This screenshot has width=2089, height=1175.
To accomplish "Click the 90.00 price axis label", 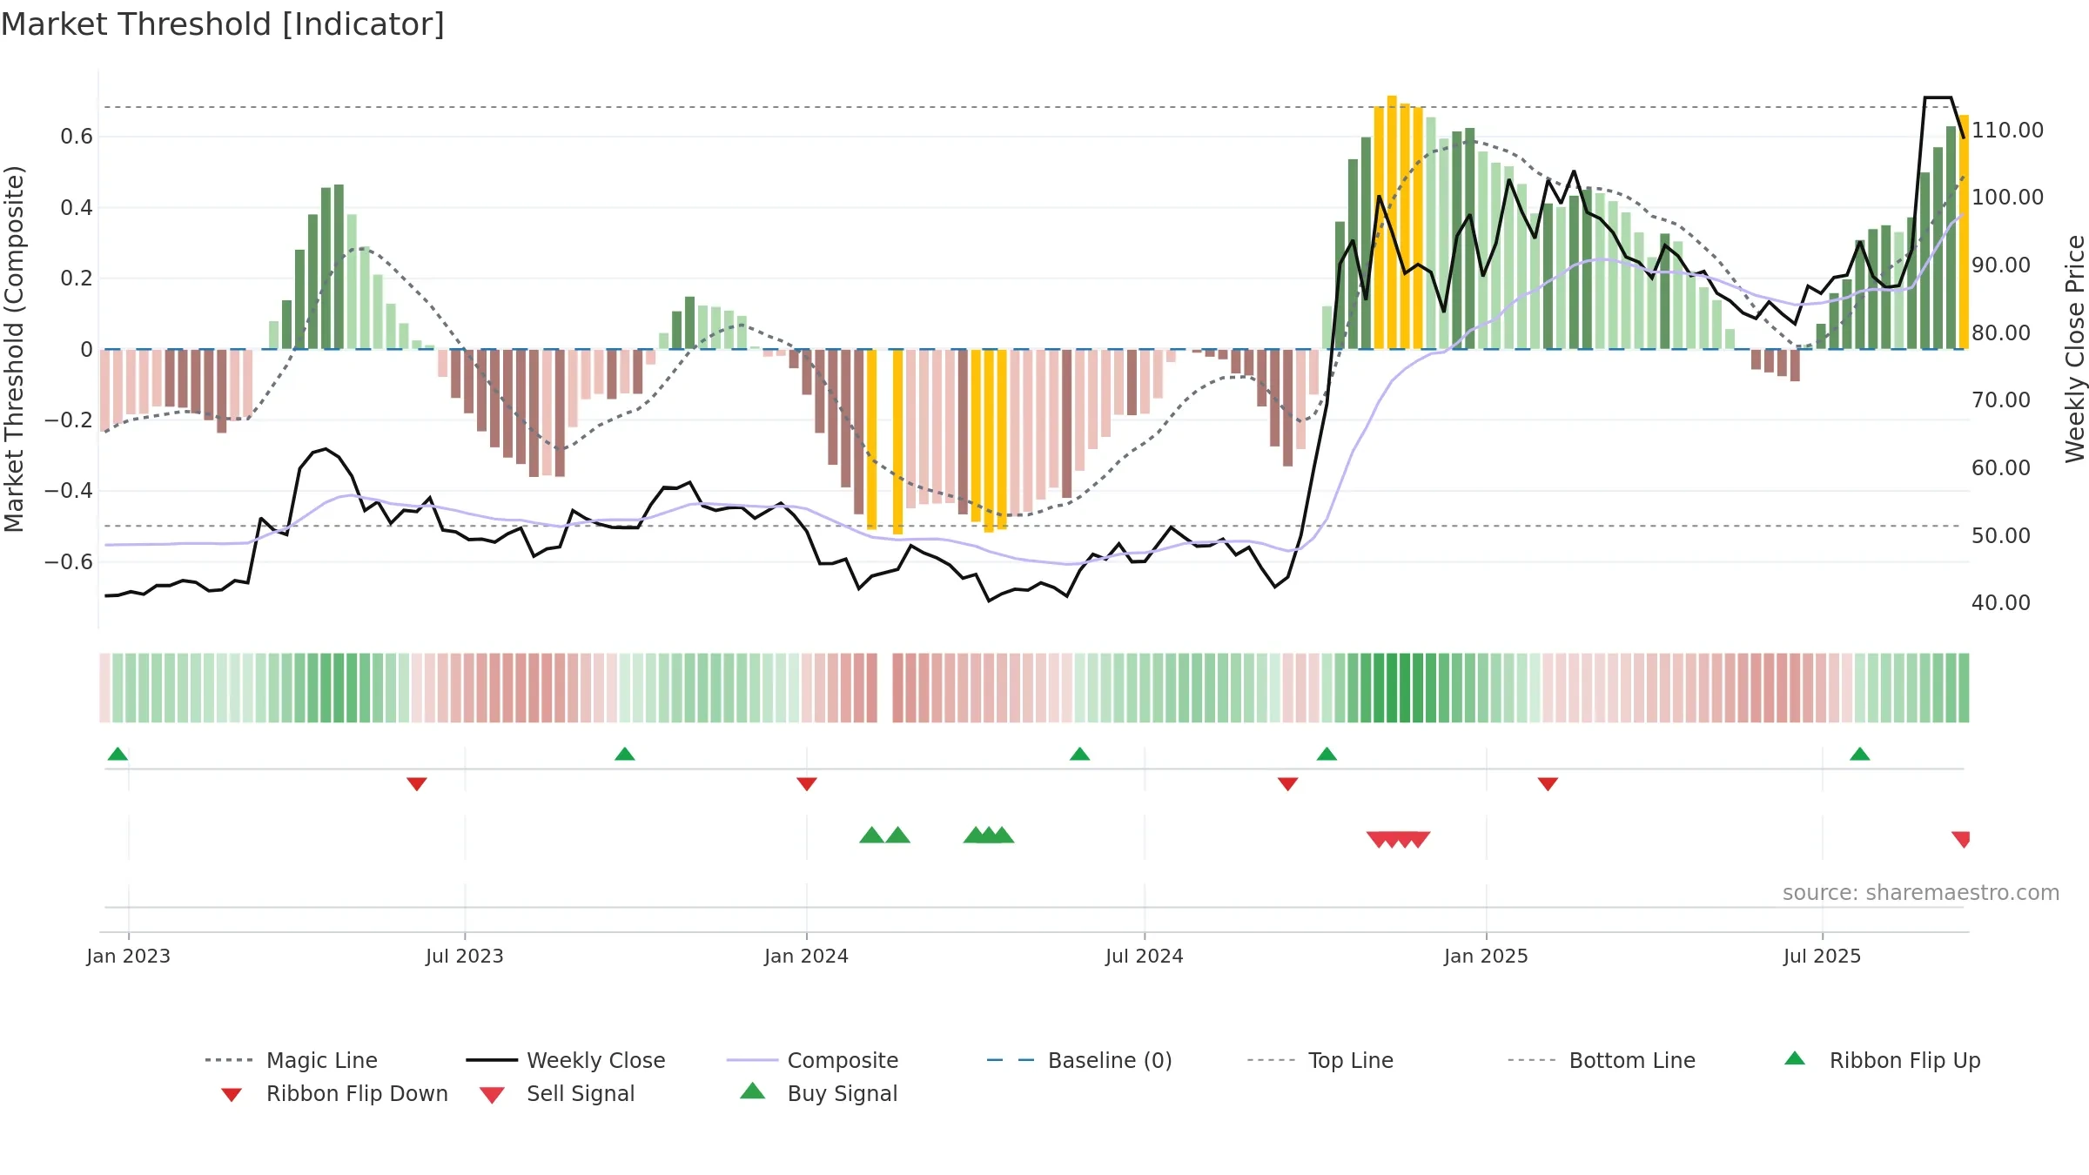I will coord(2001,265).
